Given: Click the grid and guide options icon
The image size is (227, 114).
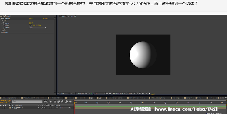Looking at the screenshot, I should click(71, 93).
